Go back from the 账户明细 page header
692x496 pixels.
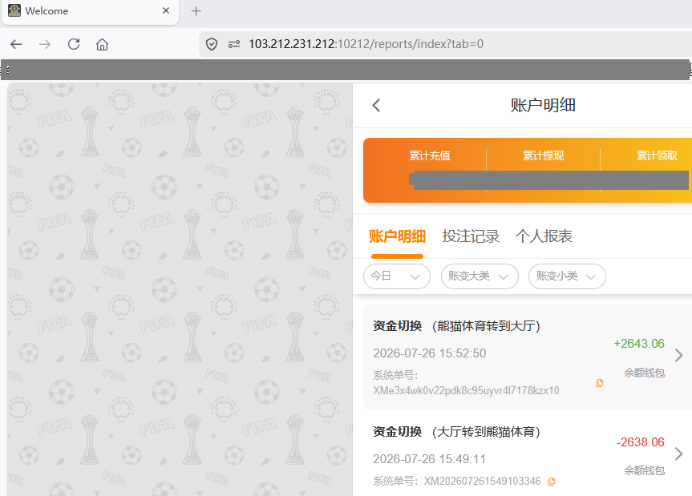point(376,106)
